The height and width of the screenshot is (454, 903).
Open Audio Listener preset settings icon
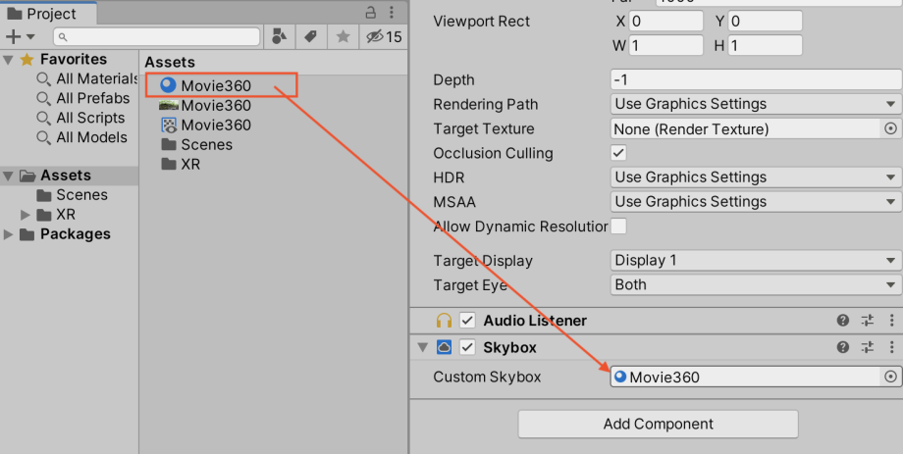coord(868,321)
